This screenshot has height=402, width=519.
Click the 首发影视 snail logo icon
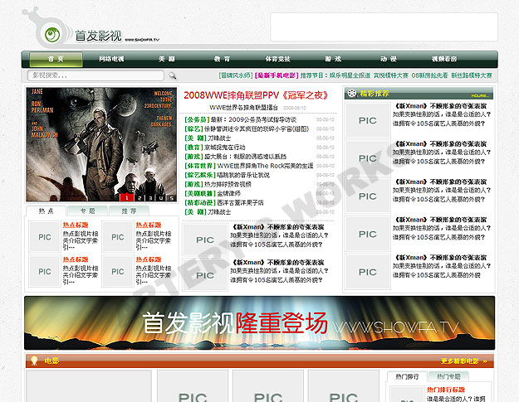tap(51, 33)
